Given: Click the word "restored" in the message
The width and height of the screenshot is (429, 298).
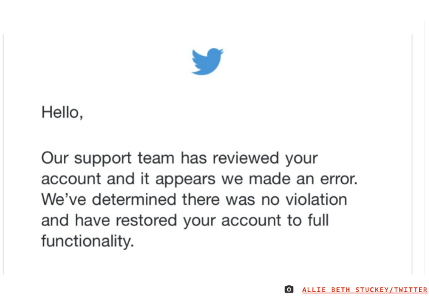Looking at the screenshot, I should (146, 220).
